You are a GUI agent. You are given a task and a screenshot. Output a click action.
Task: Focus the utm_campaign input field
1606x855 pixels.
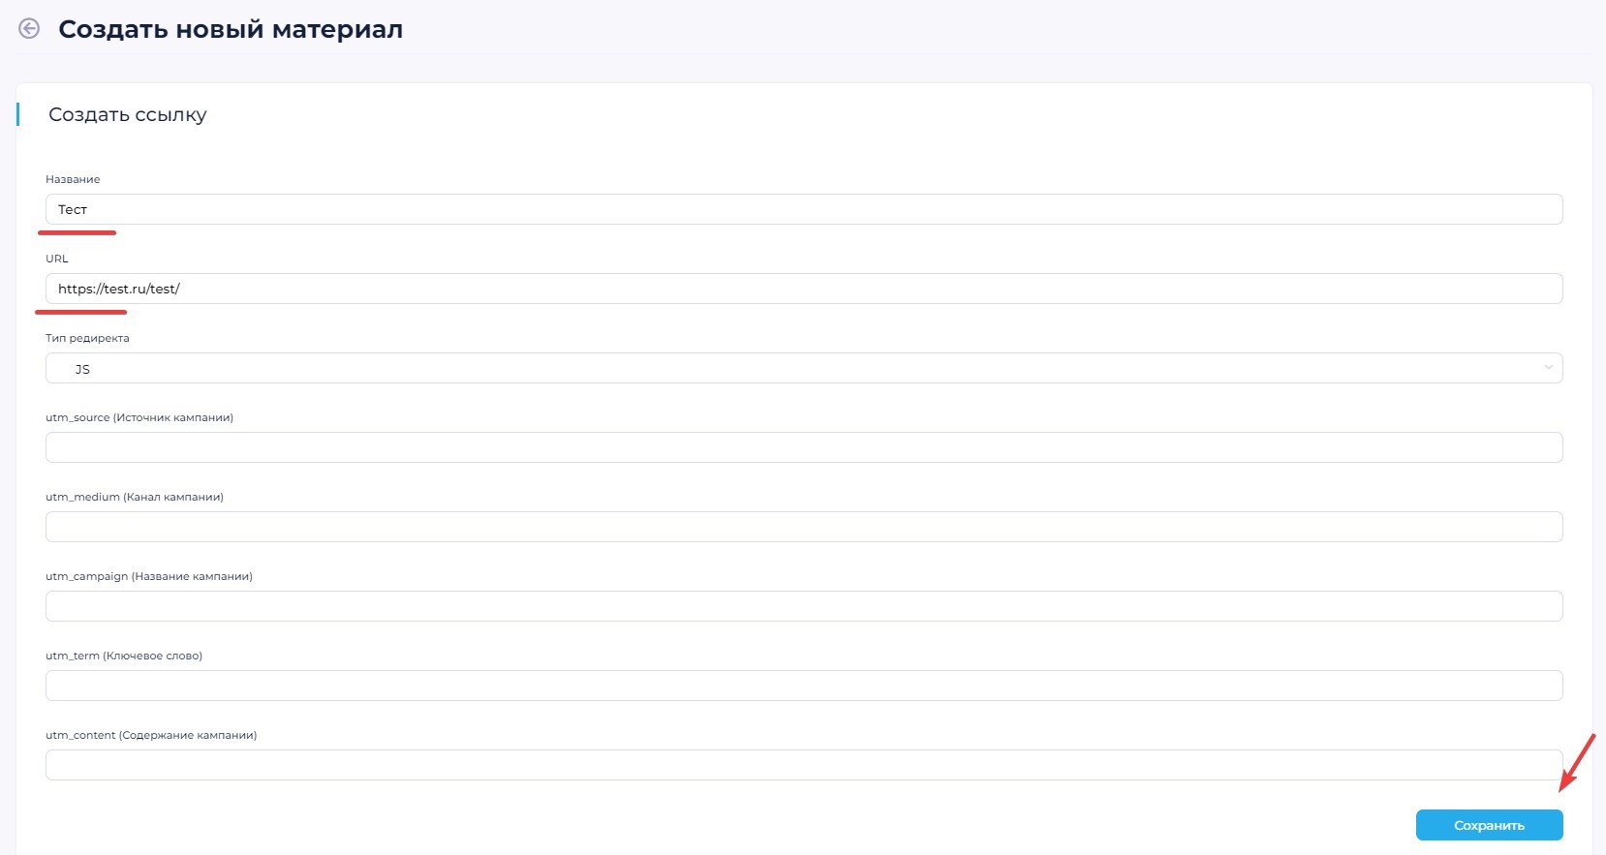(803, 606)
